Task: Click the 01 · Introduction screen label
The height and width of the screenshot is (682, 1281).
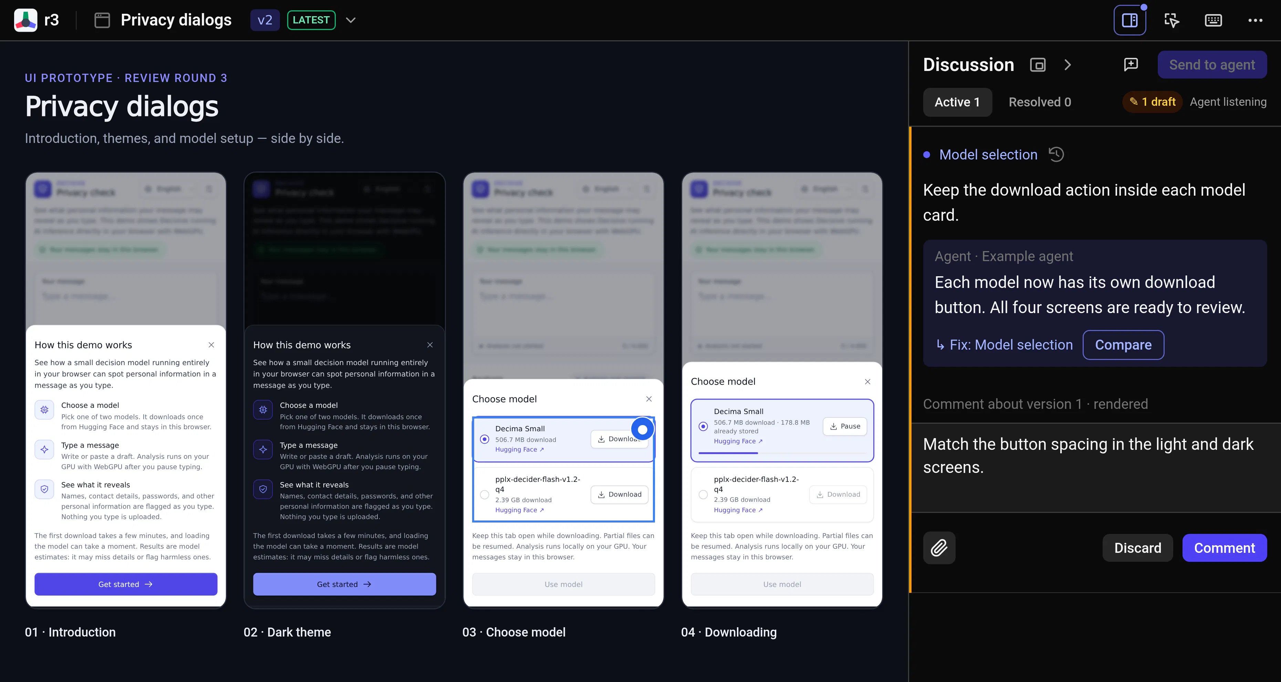Action: (70, 632)
